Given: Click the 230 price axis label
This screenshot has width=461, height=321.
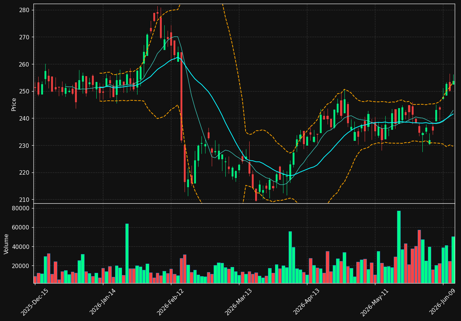Looking at the screenshot, I should click(x=24, y=146).
